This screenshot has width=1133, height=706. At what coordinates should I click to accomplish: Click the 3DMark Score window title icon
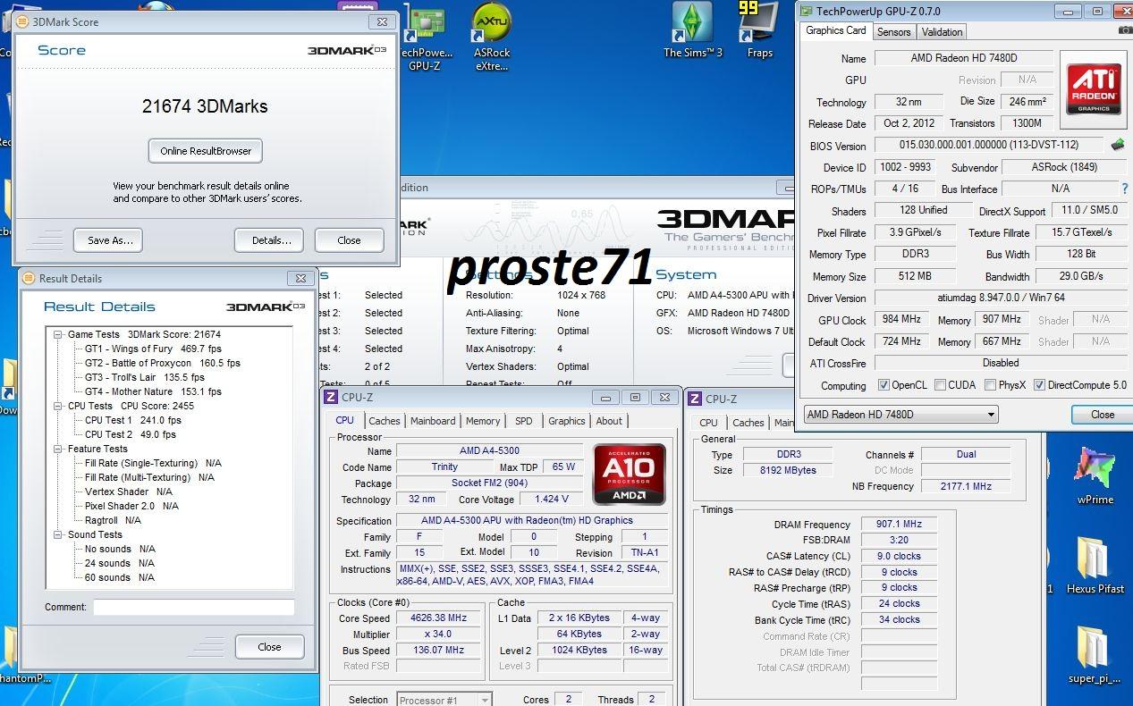pos(21,21)
